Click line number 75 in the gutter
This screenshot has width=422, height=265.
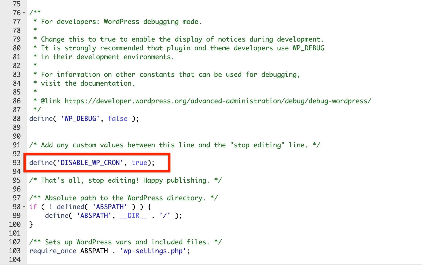pyautogui.click(x=17, y=4)
